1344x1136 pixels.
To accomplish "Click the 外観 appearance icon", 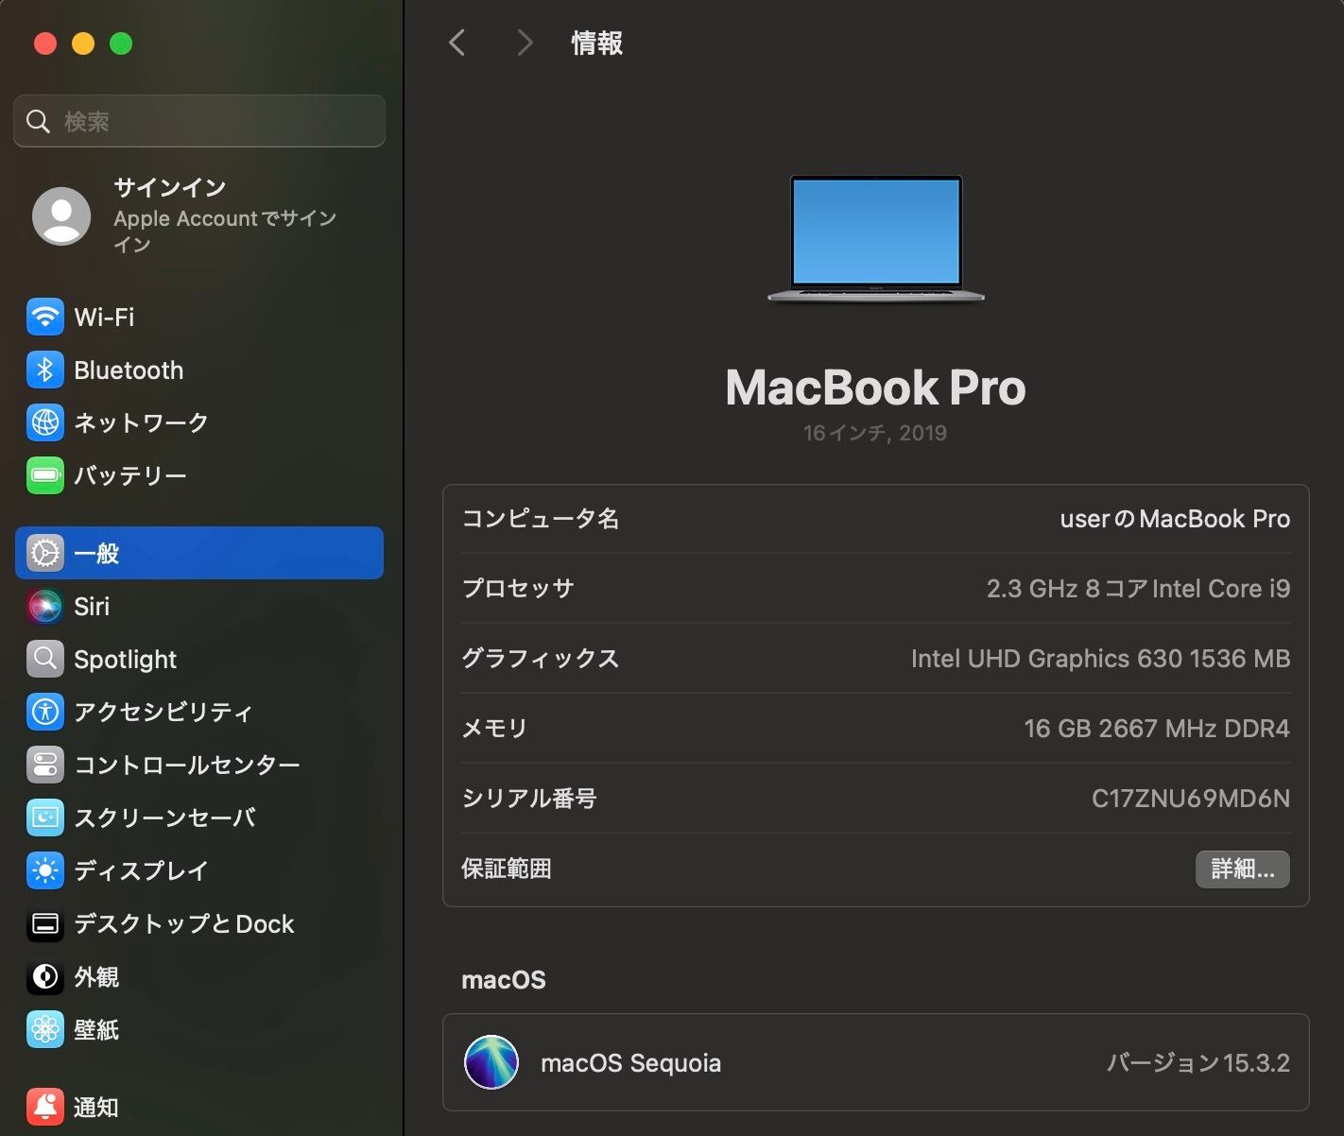I will [x=45, y=976].
